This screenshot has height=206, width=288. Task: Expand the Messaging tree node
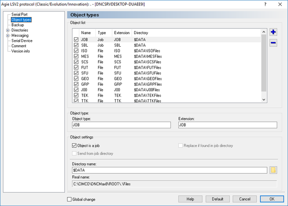pyautogui.click(x=8, y=35)
